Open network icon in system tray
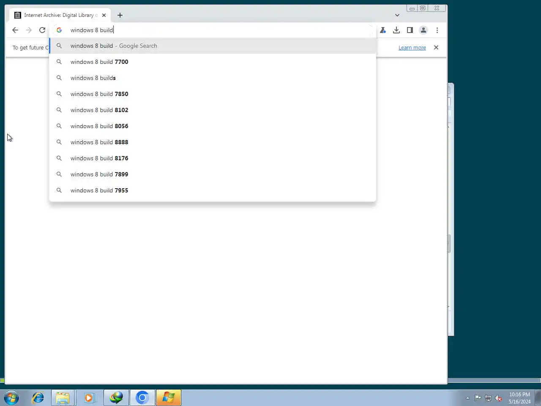The width and height of the screenshot is (541, 406). [488, 398]
